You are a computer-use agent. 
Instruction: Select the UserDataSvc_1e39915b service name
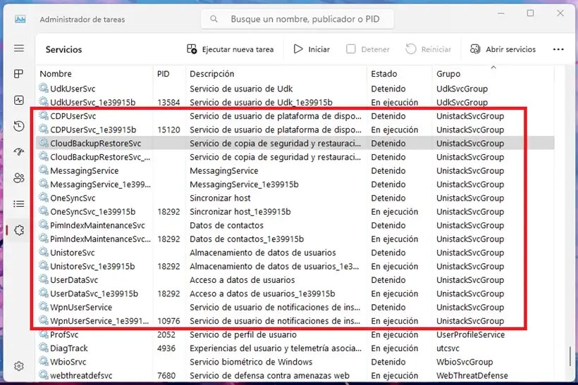click(94, 294)
